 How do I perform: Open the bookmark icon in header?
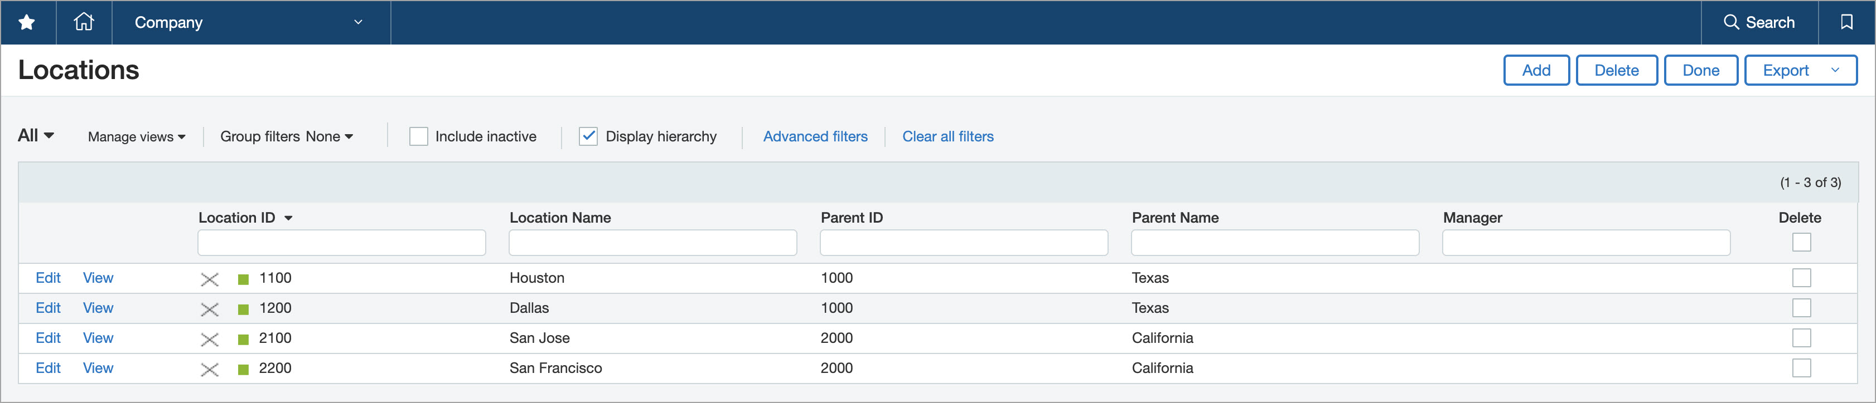tap(1846, 22)
